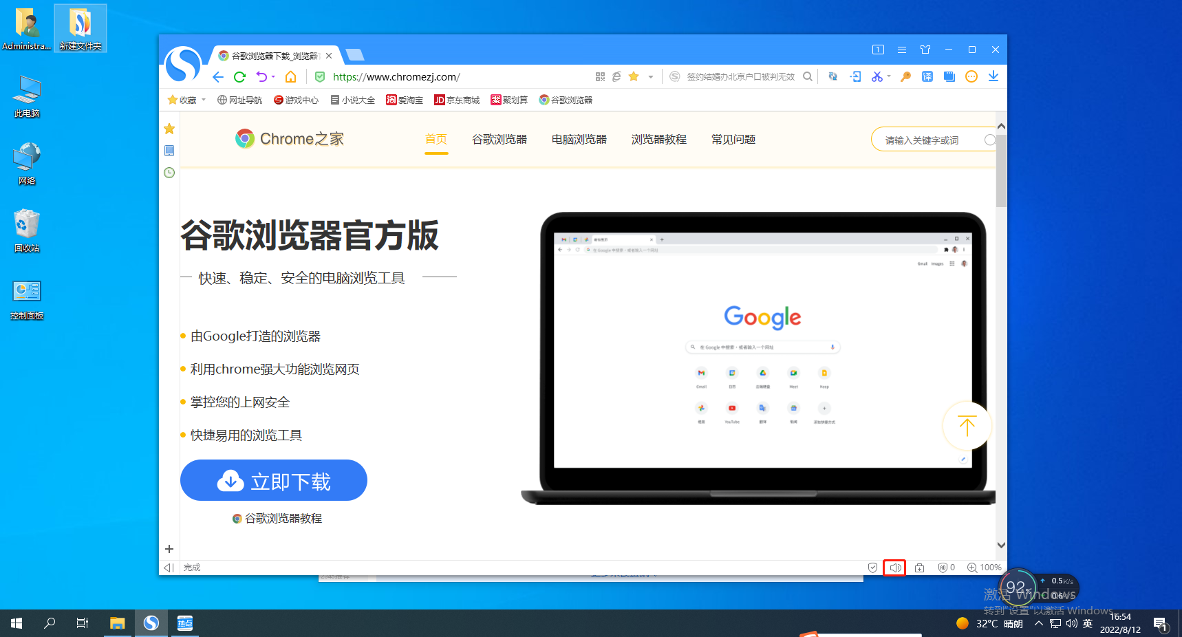Open the 小说大全 bookmark
The image size is (1182, 637).
[352, 100]
